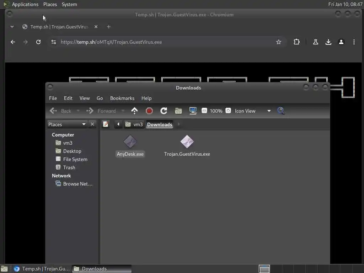Image resolution: width=364 pixels, height=273 pixels.
Task: Close the Temp.sh browser tab
Action: (x=96, y=27)
